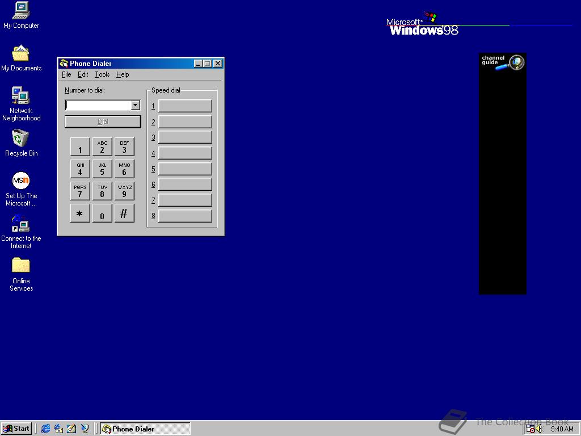Click keypad key ABC 2
This screenshot has height=436, width=581.
102,147
